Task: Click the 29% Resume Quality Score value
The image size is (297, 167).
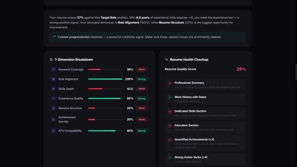Action: (241, 69)
